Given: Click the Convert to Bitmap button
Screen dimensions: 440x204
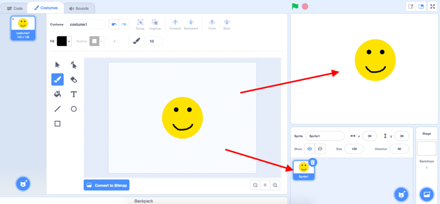Looking at the screenshot, I should (107, 185).
